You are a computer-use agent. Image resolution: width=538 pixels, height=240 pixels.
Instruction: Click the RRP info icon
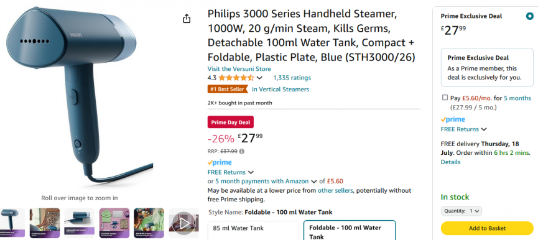(242, 151)
